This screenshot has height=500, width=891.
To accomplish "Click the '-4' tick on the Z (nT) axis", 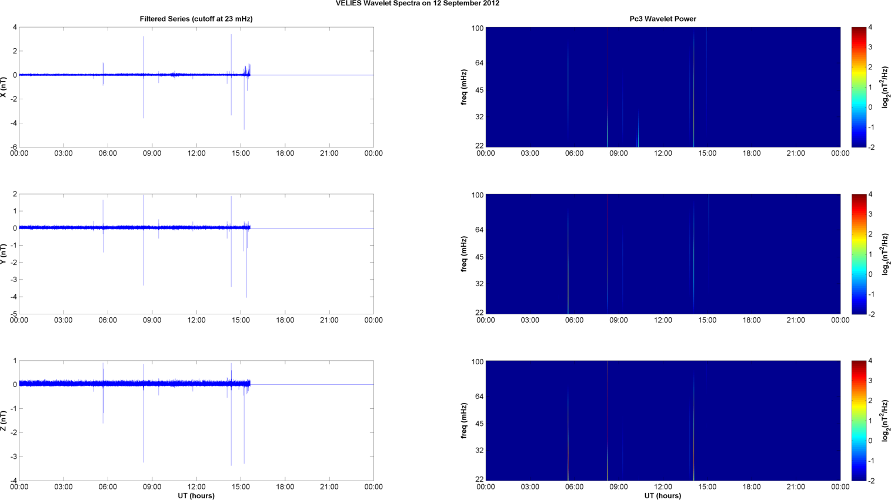I will [14, 481].
